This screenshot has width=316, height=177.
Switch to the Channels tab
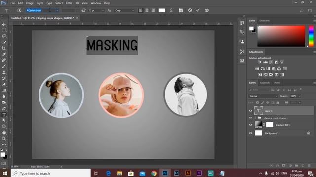[265, 83]
